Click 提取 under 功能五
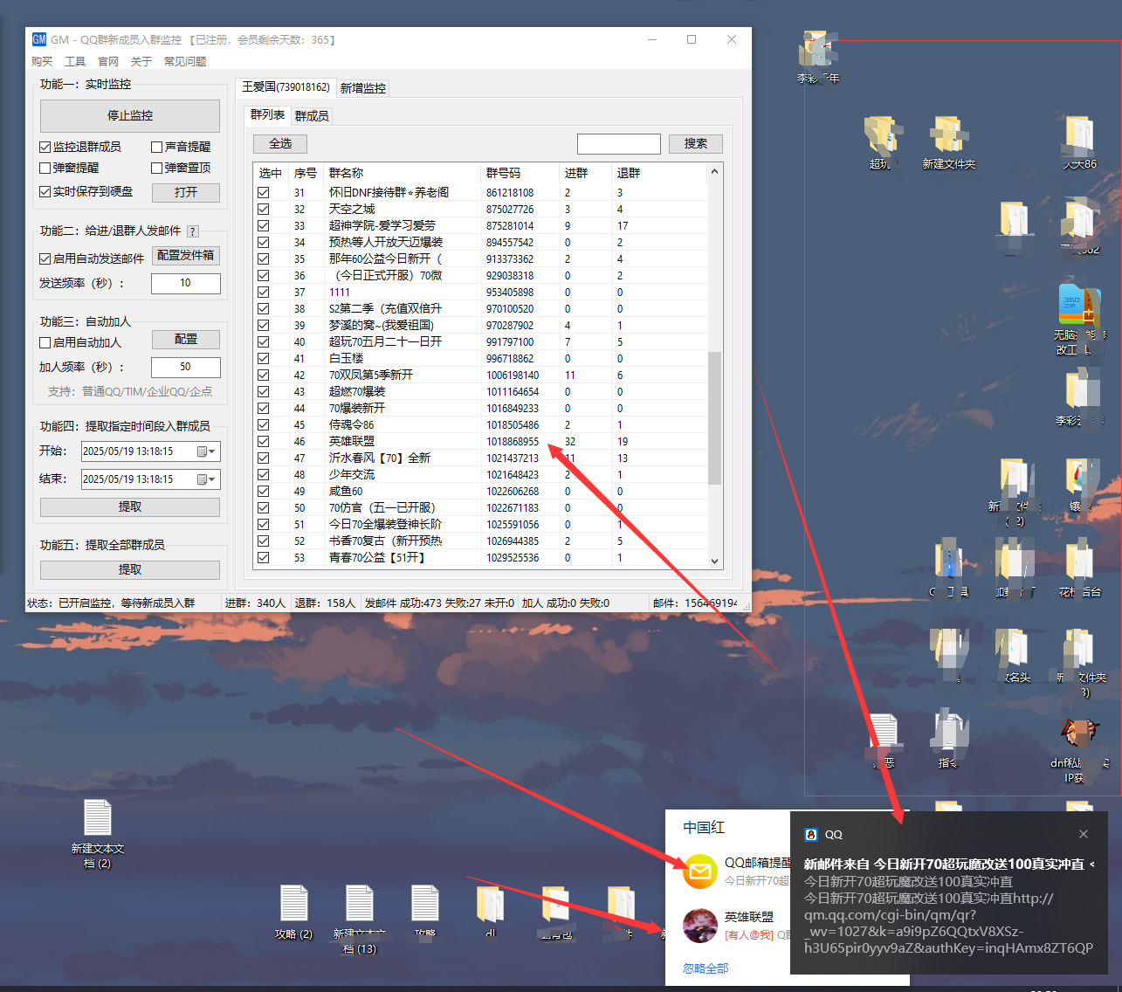This screenshot has height=992, width=1122. [x=130, y=569]
